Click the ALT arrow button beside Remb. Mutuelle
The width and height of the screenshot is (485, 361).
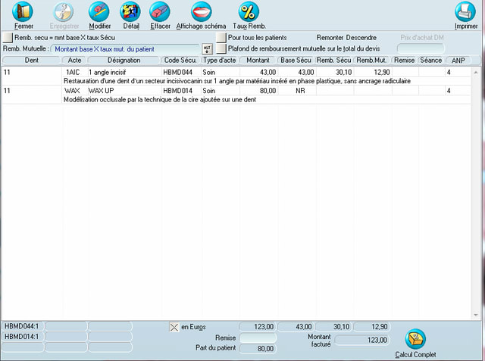tap(206, 48)
